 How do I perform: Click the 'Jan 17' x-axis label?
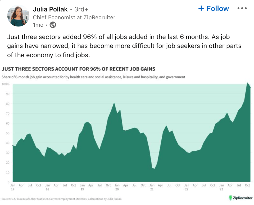(13, 187)
